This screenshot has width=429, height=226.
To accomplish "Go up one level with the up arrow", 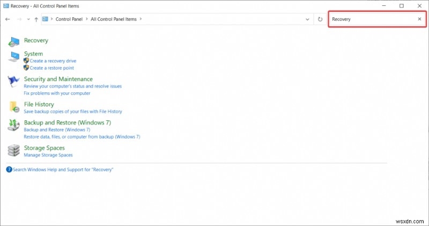I will [36, 19].
